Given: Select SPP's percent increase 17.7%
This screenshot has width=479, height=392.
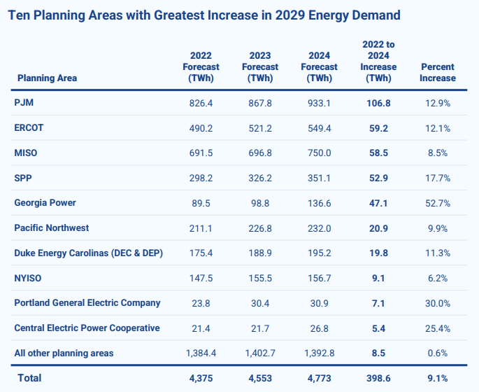Looking at the screenshot, I should tap(438, 178).
